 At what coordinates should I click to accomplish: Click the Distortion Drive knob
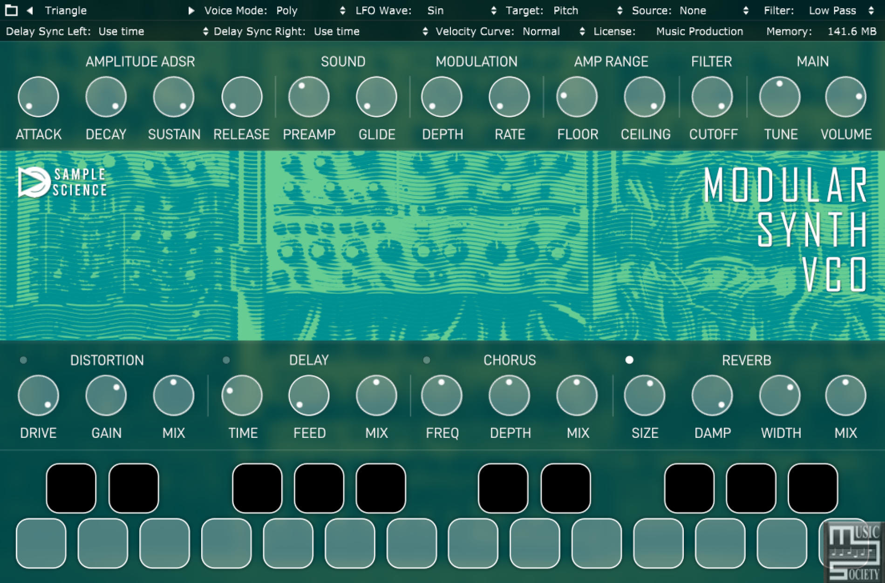38,395
